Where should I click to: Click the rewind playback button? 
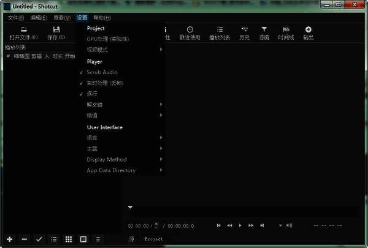[x=229, y=225]
